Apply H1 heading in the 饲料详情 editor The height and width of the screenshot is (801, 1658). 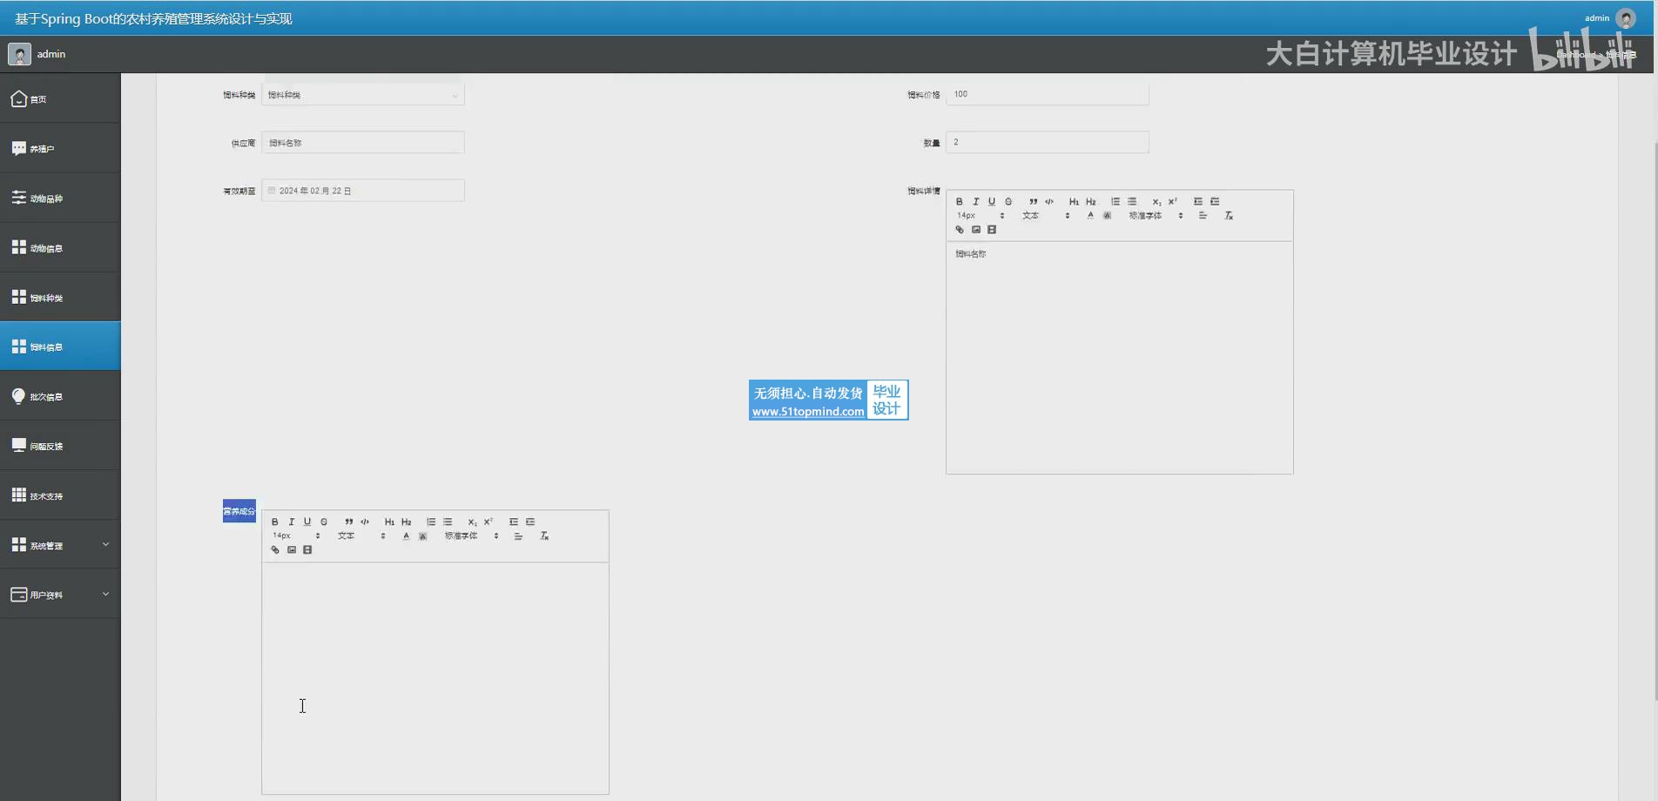[1074, 202]
